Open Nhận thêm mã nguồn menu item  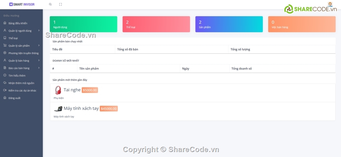21,83
